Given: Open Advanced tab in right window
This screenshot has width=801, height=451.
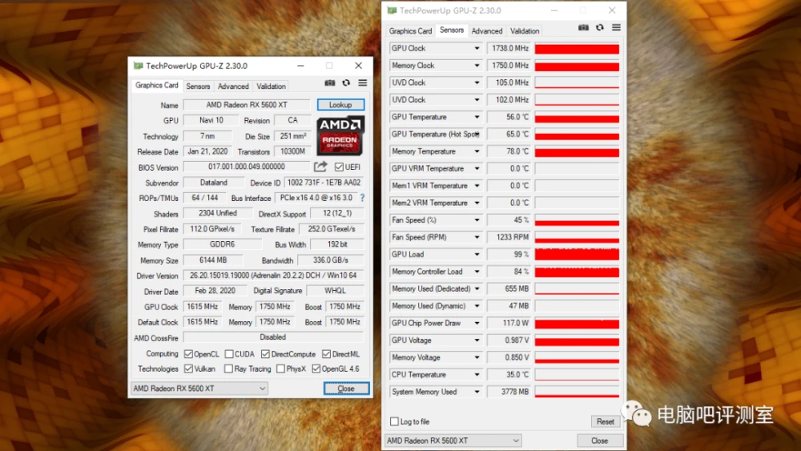Looking at the screenshot, I should [x=487, y=31].
